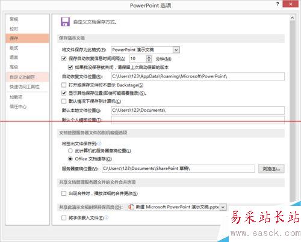
Task: Click the vertical scrollbar thumb of options pane
Action: pos(292,111)
